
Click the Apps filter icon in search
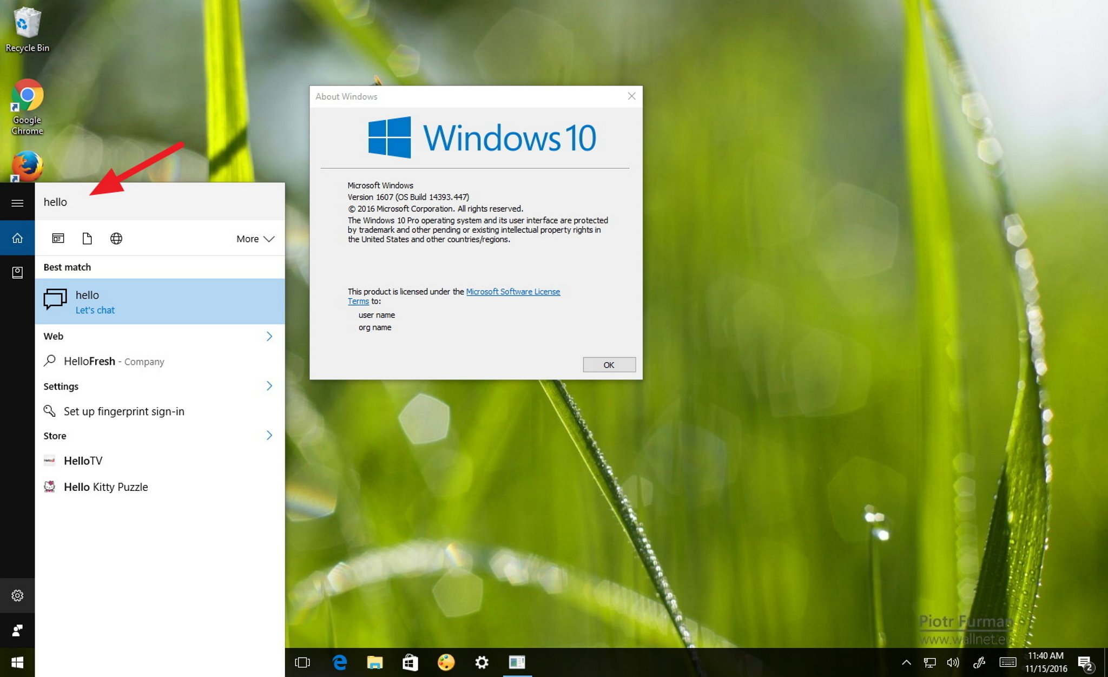58,239
